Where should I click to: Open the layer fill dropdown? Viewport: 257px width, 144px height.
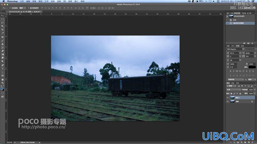coord(254,93)
